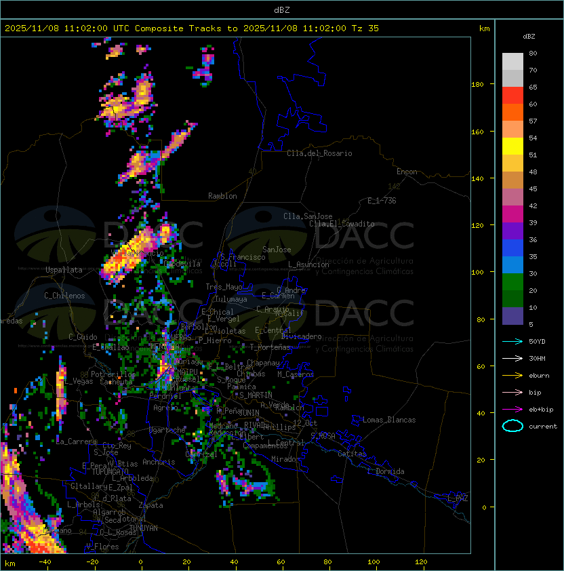Click the L_PAZ map label
Image resolution: width=564 pixels, height=571 pixels.
(x=458, y=498)
